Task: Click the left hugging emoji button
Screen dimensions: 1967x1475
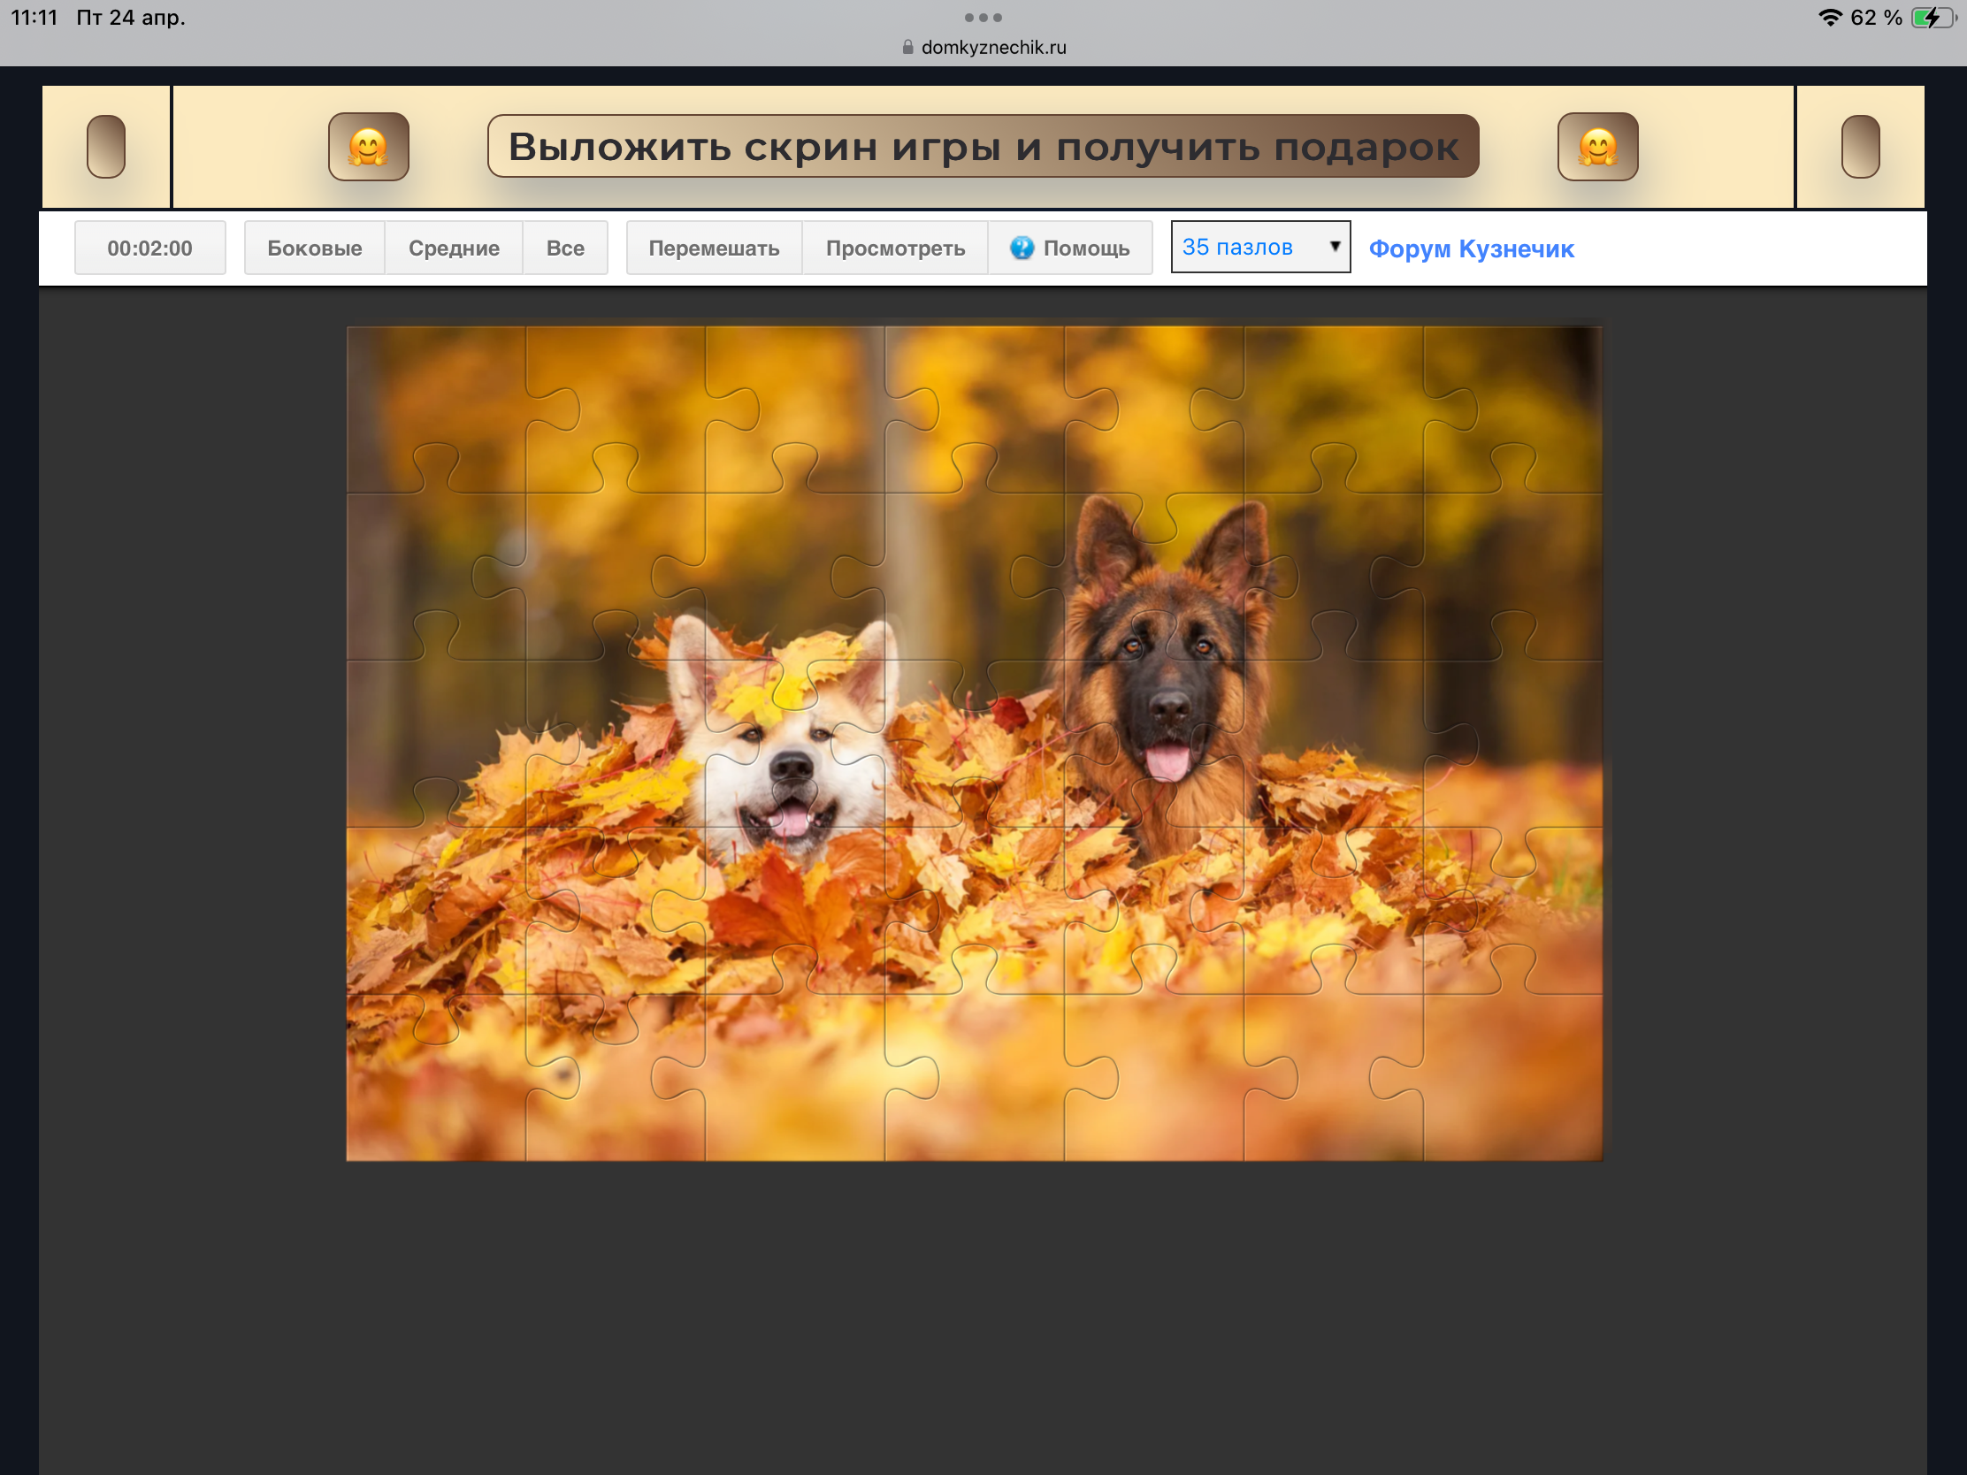Action: (368, 147)
